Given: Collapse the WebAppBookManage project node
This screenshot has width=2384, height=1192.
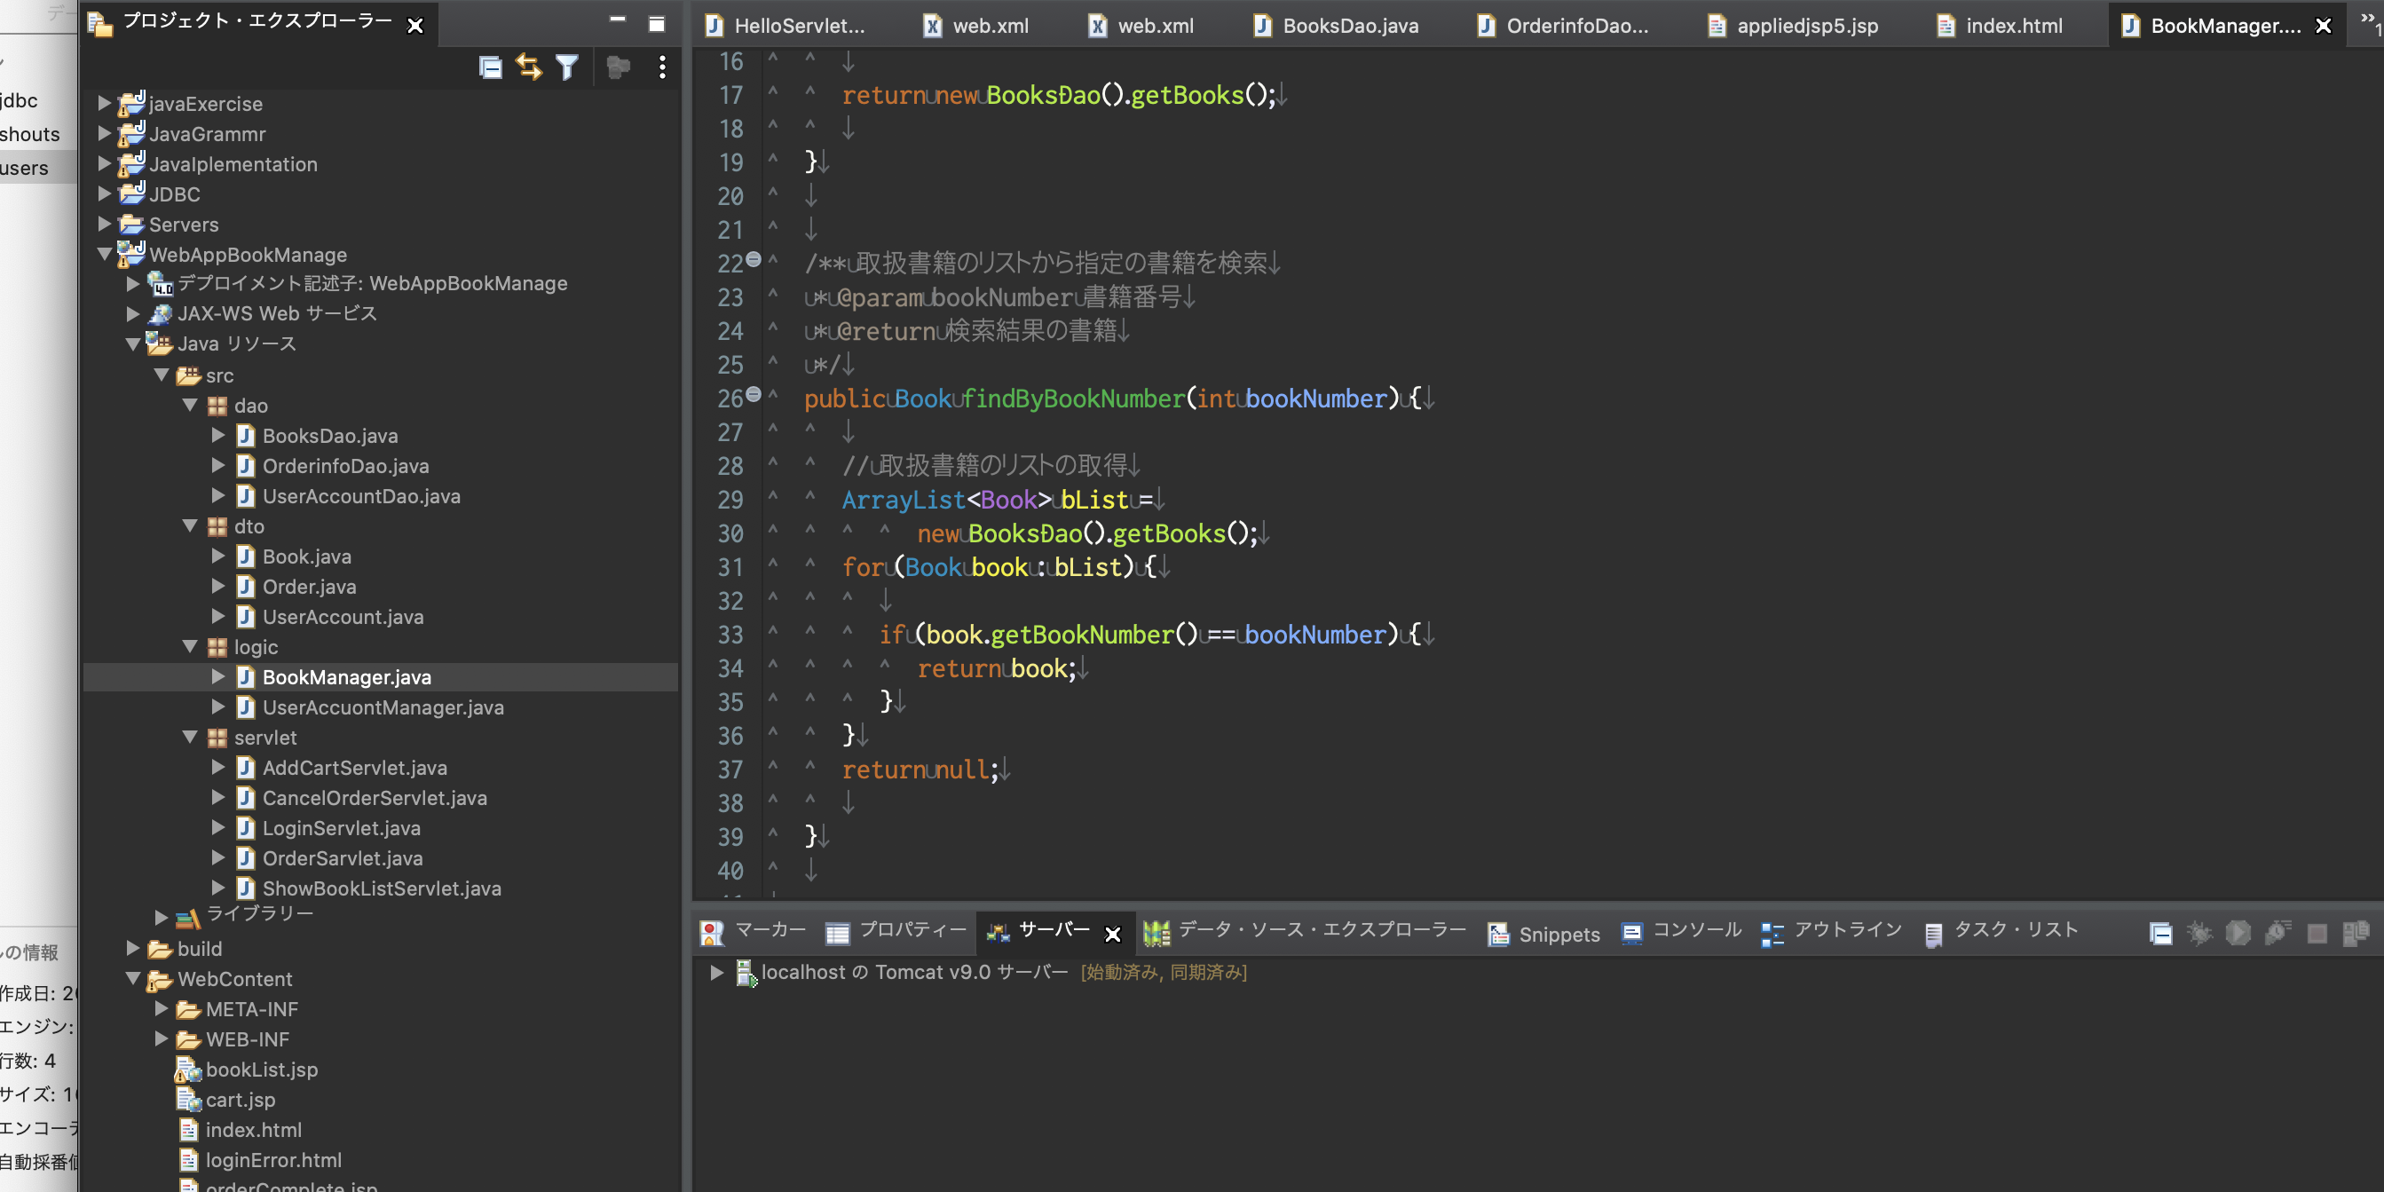Looking at the screenshot, I should tap(105, 254).
